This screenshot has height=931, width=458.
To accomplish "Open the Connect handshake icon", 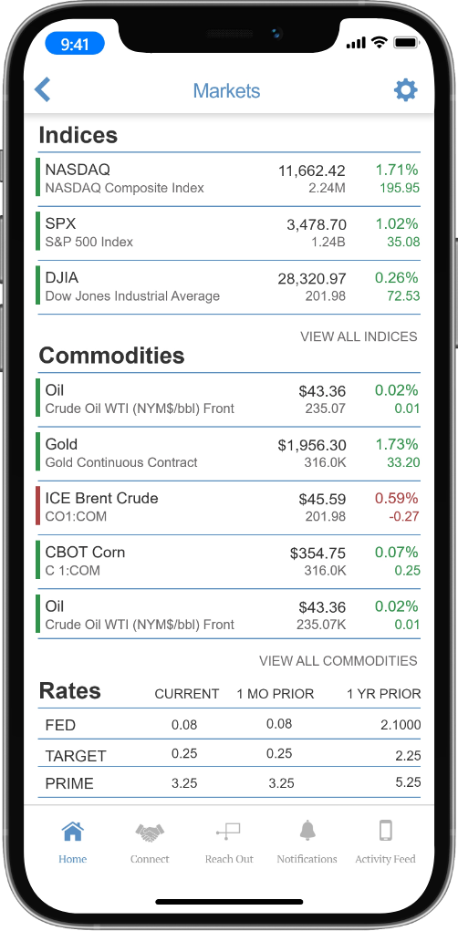I will click(x=150, y=833).
